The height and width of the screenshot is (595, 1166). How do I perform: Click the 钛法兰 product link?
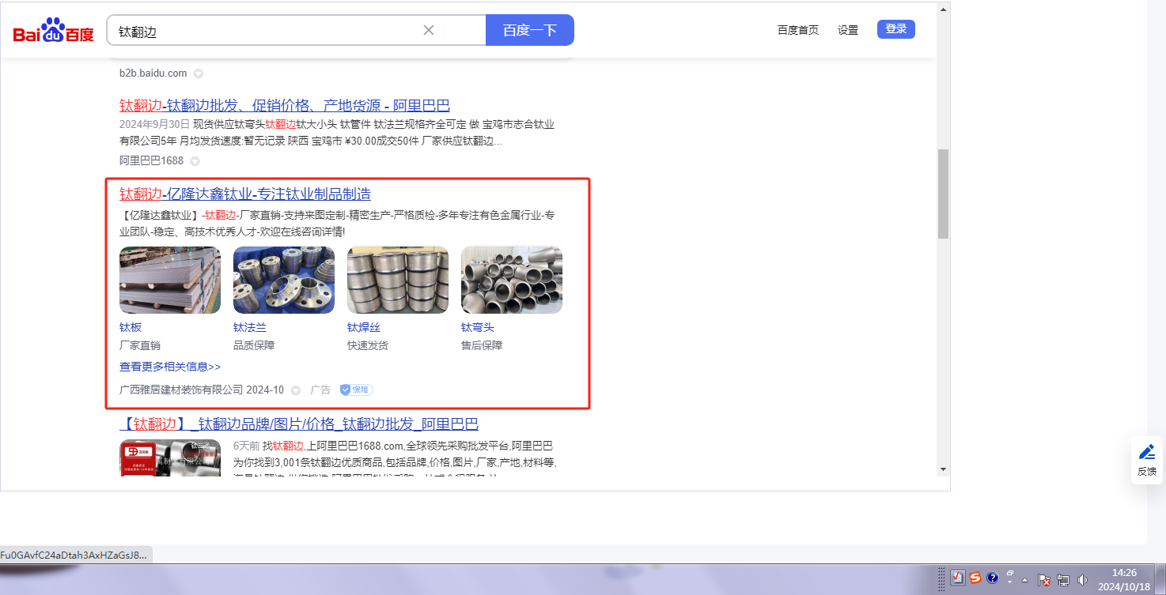pos(250,327)
